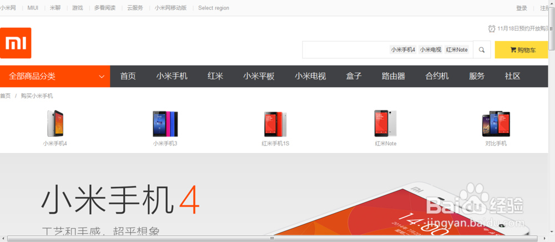Click the vertical scrollbar thumb
Viewport: 555px width, 242px height.
(x=552, y=29)
